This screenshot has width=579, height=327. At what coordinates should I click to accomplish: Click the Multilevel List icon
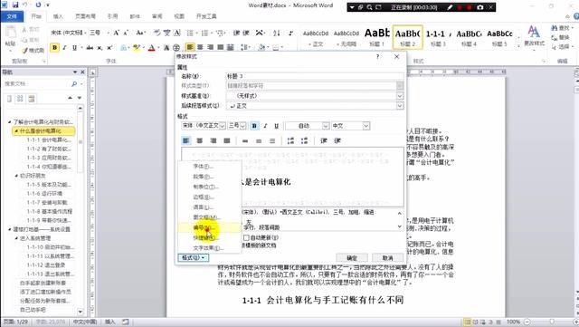221,33
